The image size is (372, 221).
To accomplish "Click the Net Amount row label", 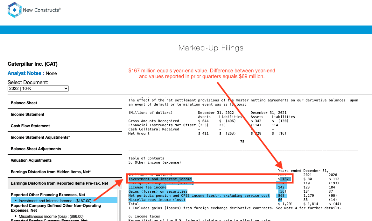I will click(x=139, y=134).
